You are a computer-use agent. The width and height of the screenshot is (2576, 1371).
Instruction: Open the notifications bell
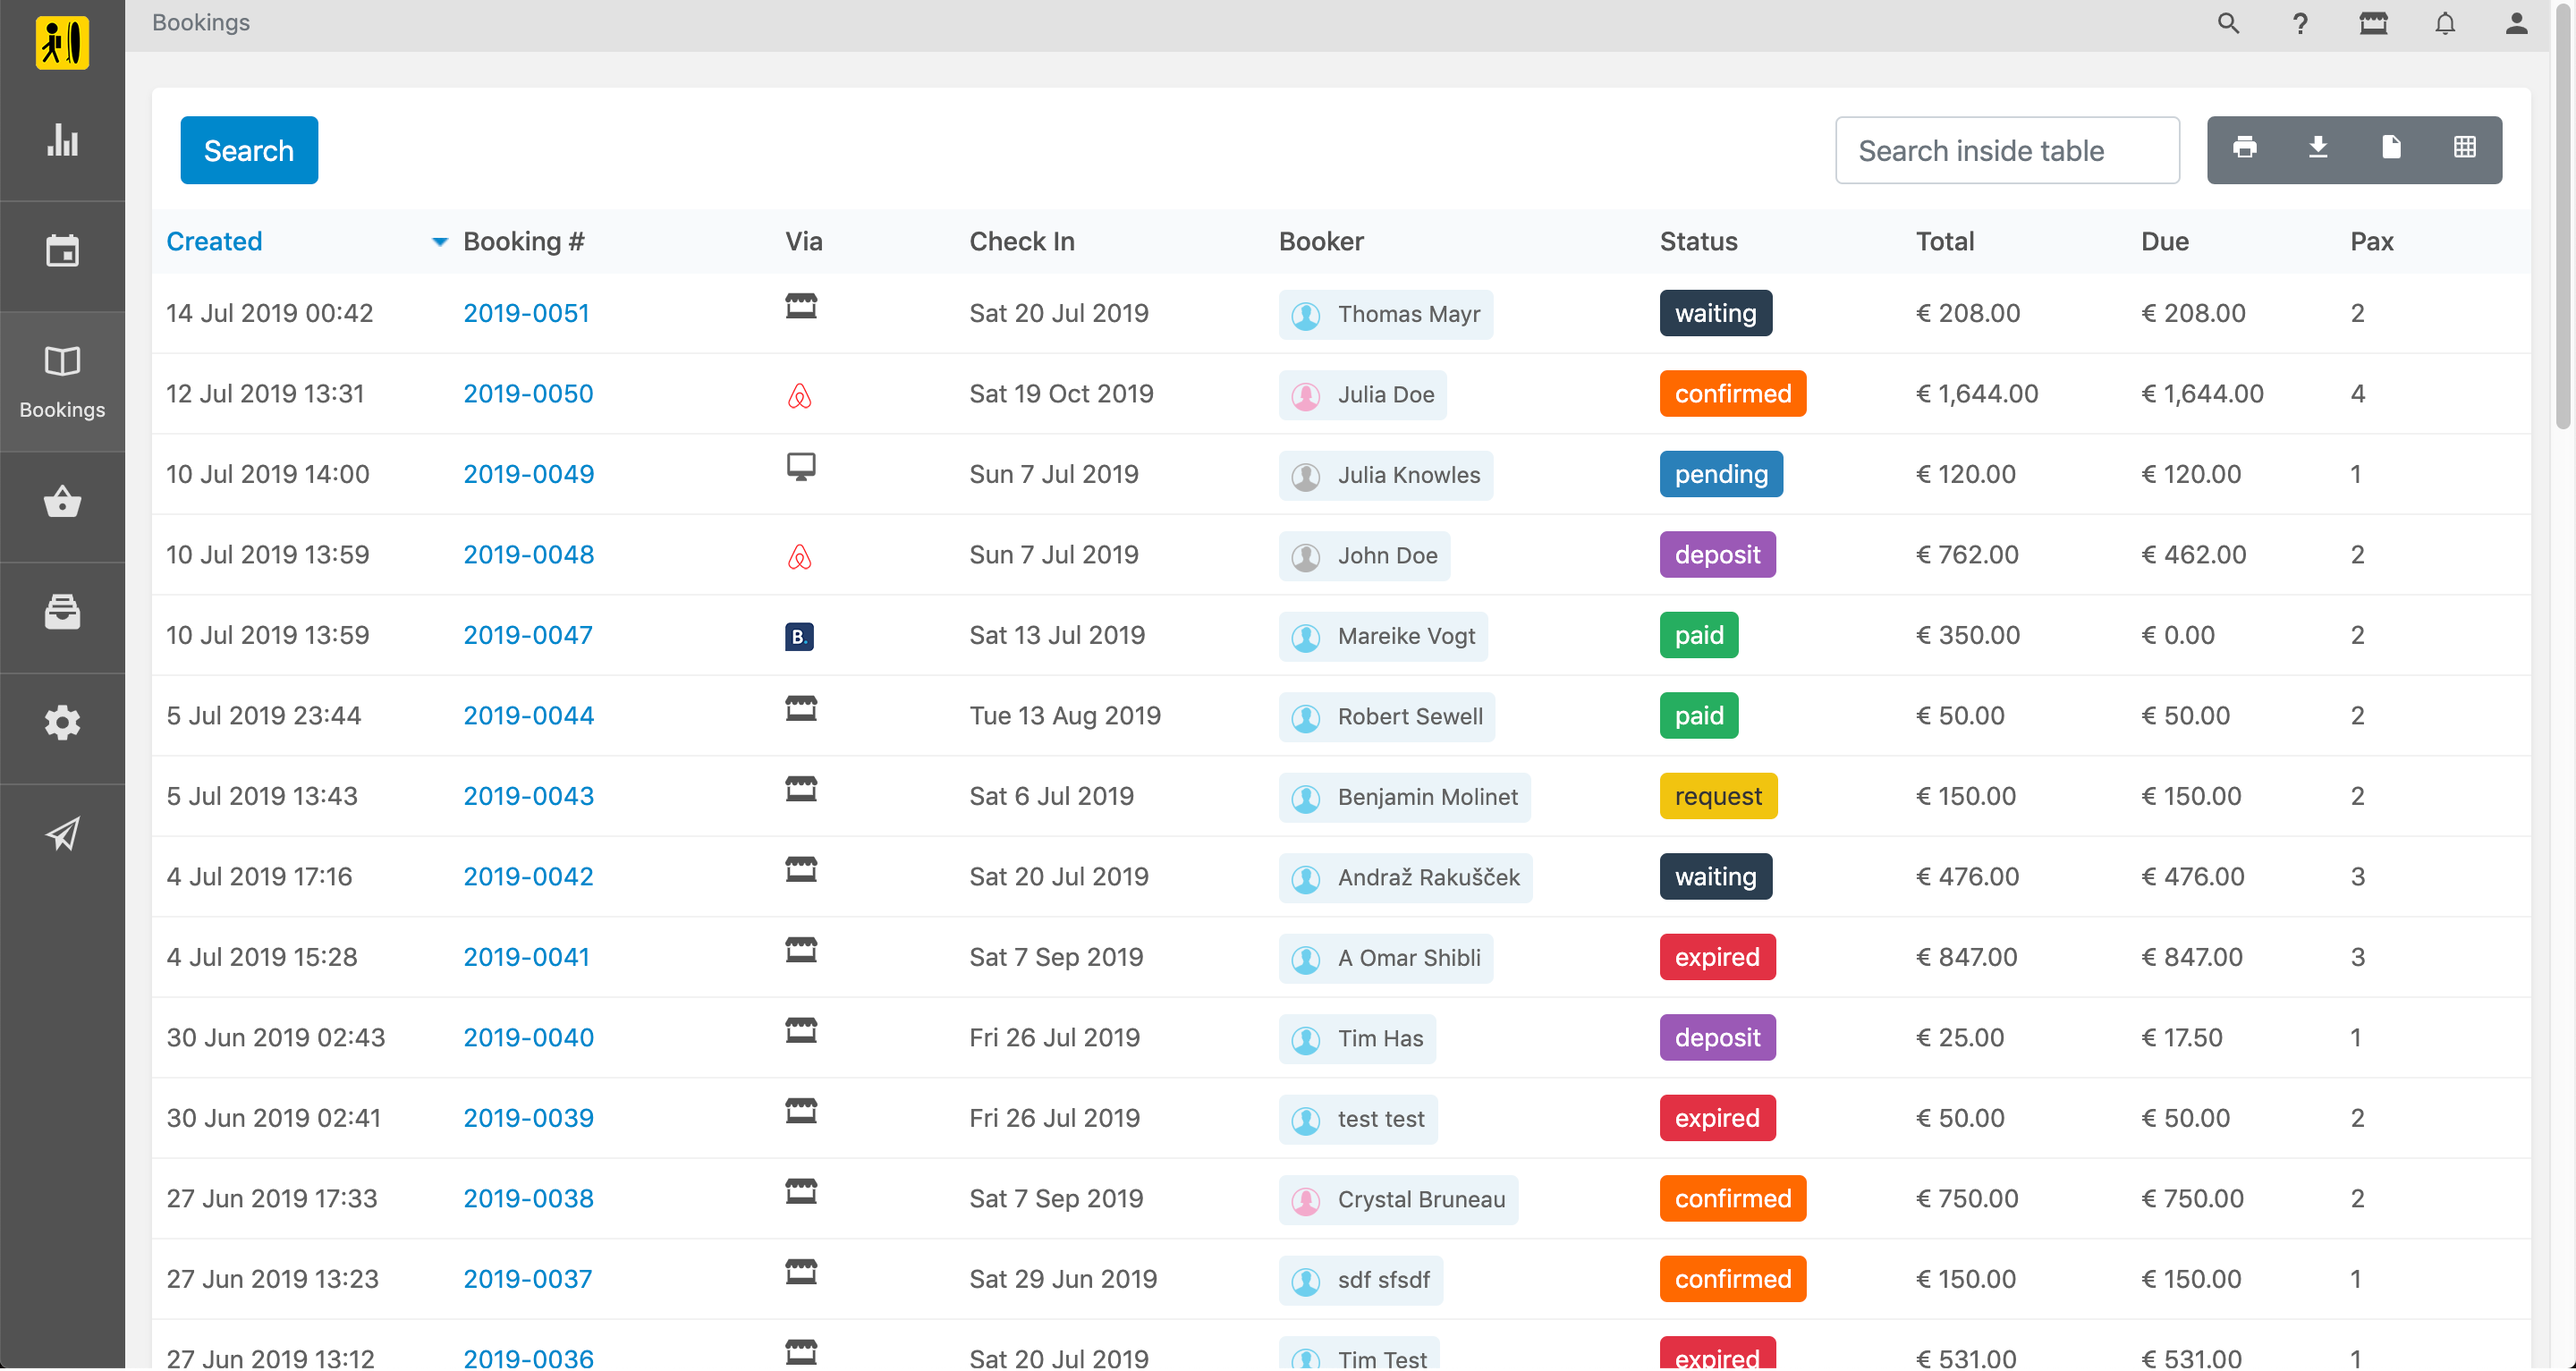coord(2445,23)
